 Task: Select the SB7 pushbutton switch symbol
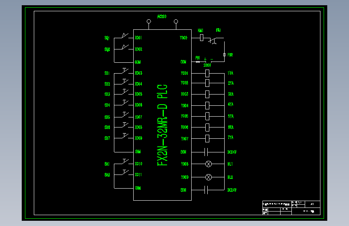(125, 136)
